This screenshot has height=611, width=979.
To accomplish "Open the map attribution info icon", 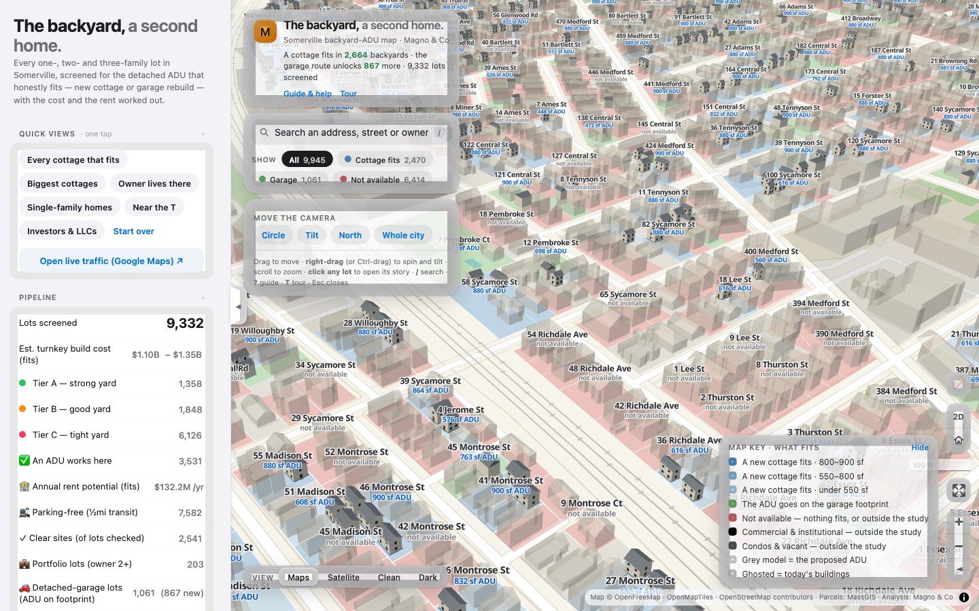I will [x=964, y=597].
